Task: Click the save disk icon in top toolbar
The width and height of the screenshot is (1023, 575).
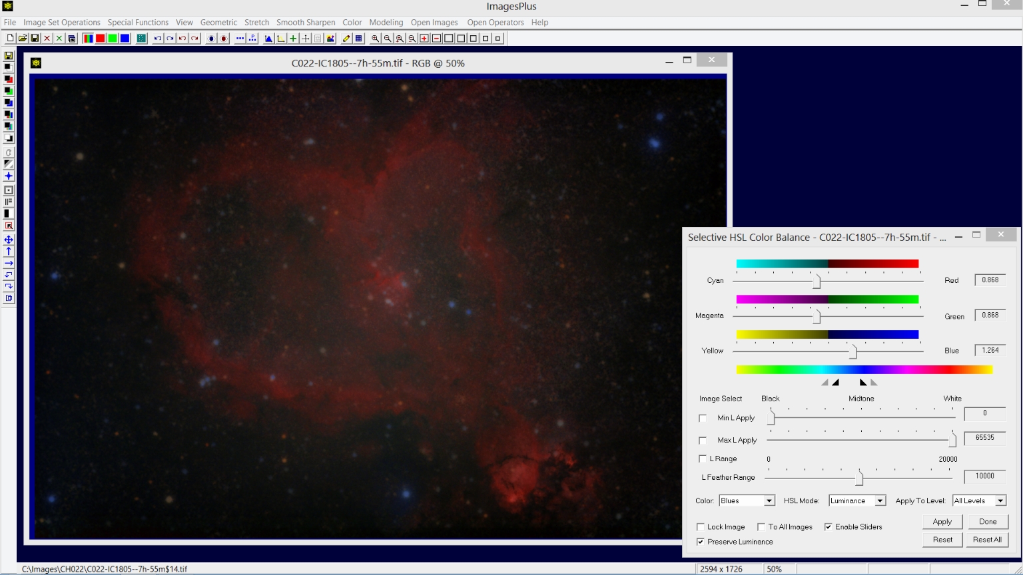Action: click(35, 39)
